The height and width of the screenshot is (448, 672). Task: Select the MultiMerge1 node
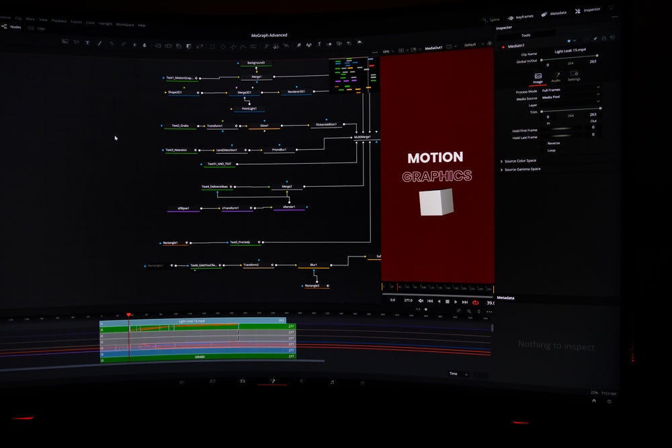[362, 137]
